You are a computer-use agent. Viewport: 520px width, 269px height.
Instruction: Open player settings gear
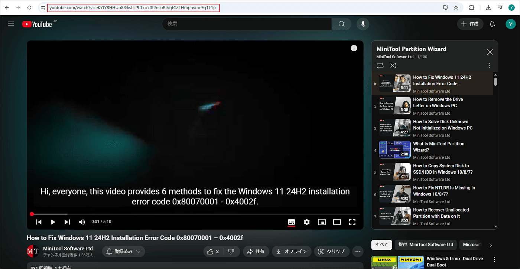(x=306, y=222)
